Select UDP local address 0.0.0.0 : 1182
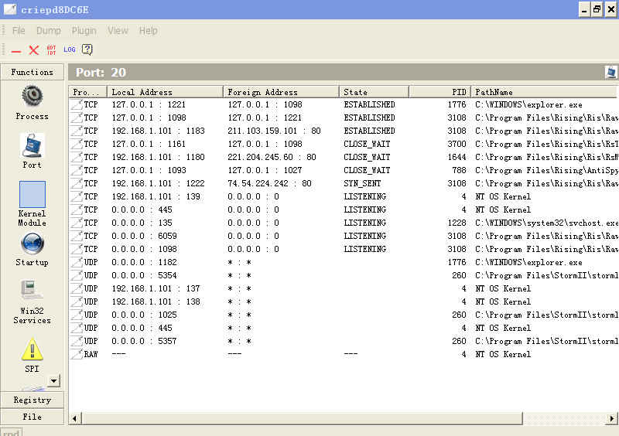The height and width of the screenshot is (436, 619). 144,262
